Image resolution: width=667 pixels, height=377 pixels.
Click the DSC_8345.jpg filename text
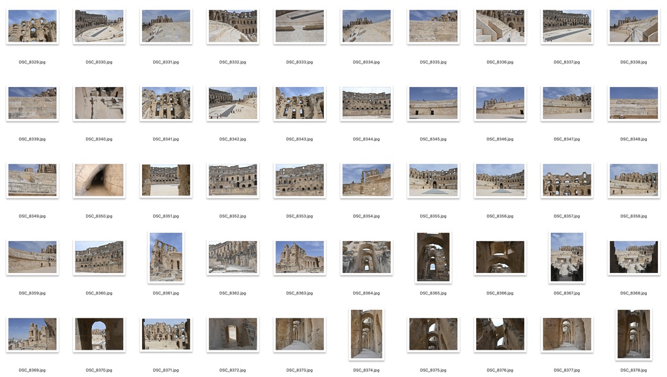point(433,138)
